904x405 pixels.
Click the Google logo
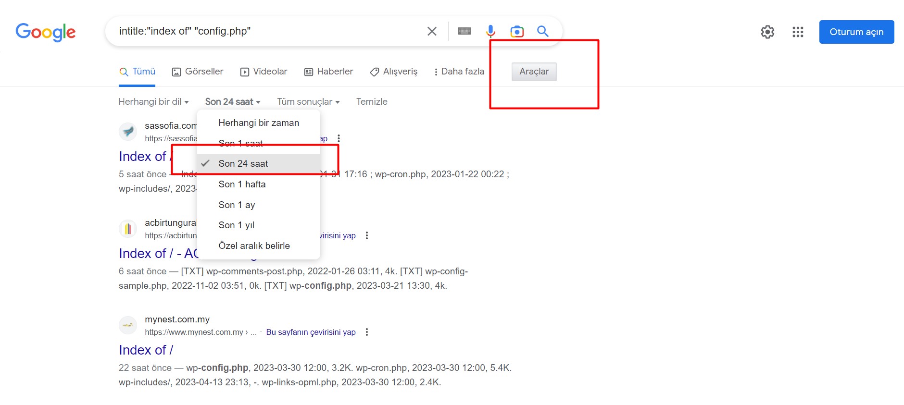pyautogui.click(x=46, y=32)
